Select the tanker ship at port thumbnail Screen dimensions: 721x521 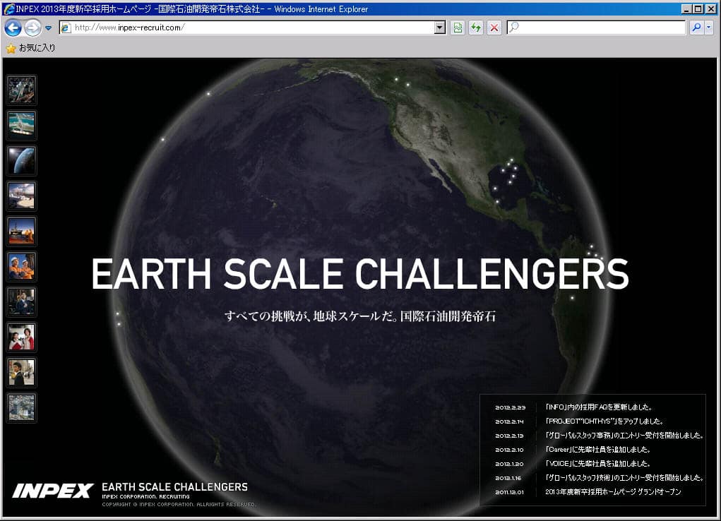(x=21, y=196)
